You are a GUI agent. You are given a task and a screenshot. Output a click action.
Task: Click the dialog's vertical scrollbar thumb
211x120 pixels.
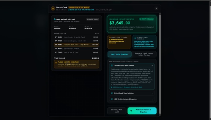160,64
